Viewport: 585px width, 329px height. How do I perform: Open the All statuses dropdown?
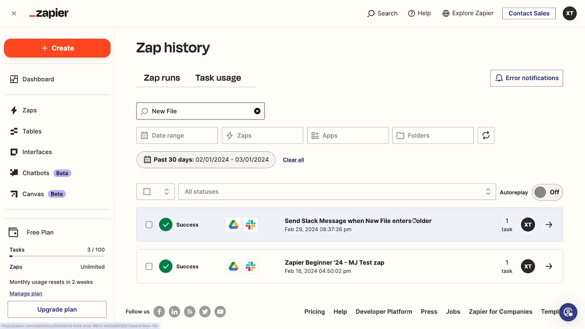point(337,192)
